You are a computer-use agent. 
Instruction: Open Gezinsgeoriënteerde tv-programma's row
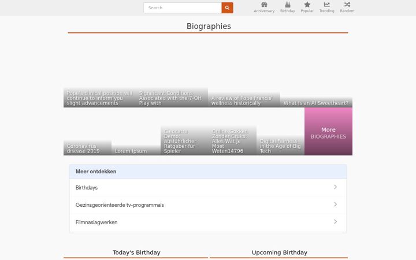coord(208,205)
